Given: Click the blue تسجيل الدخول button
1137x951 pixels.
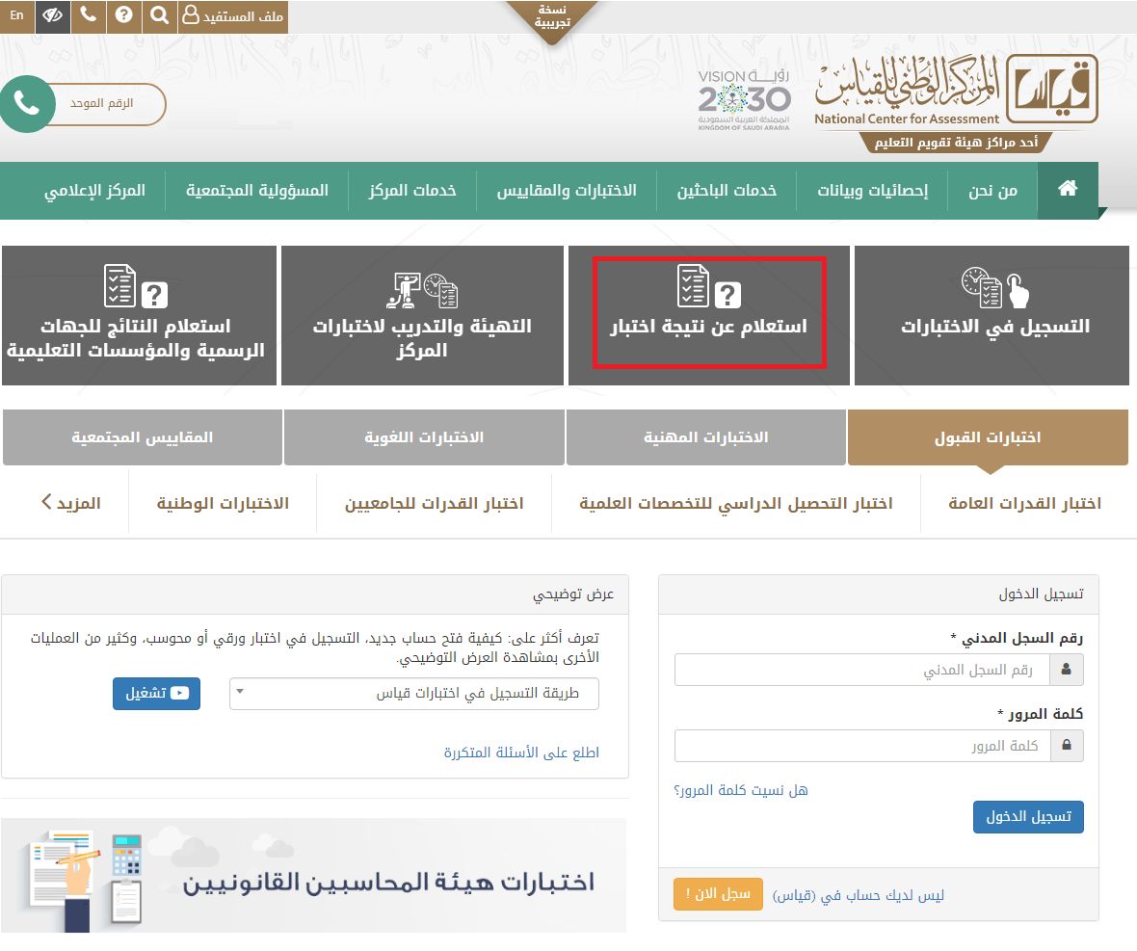Looking at the screenshot, I should [1028, 817].
